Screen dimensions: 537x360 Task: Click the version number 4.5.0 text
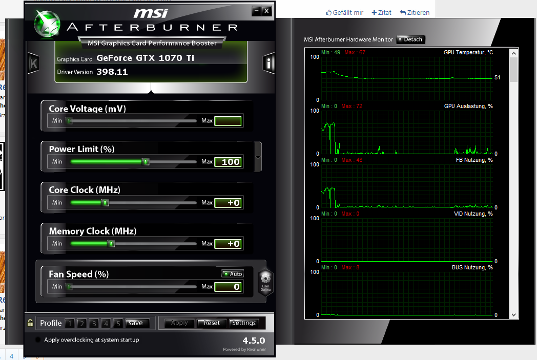point(254,341)
